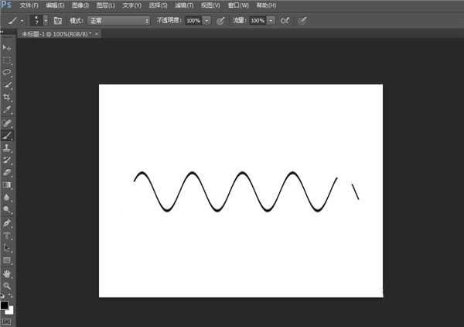Select the Clone Stamp tool
The height and width of the screenshot is (327, 464).
tap(6, 147)
